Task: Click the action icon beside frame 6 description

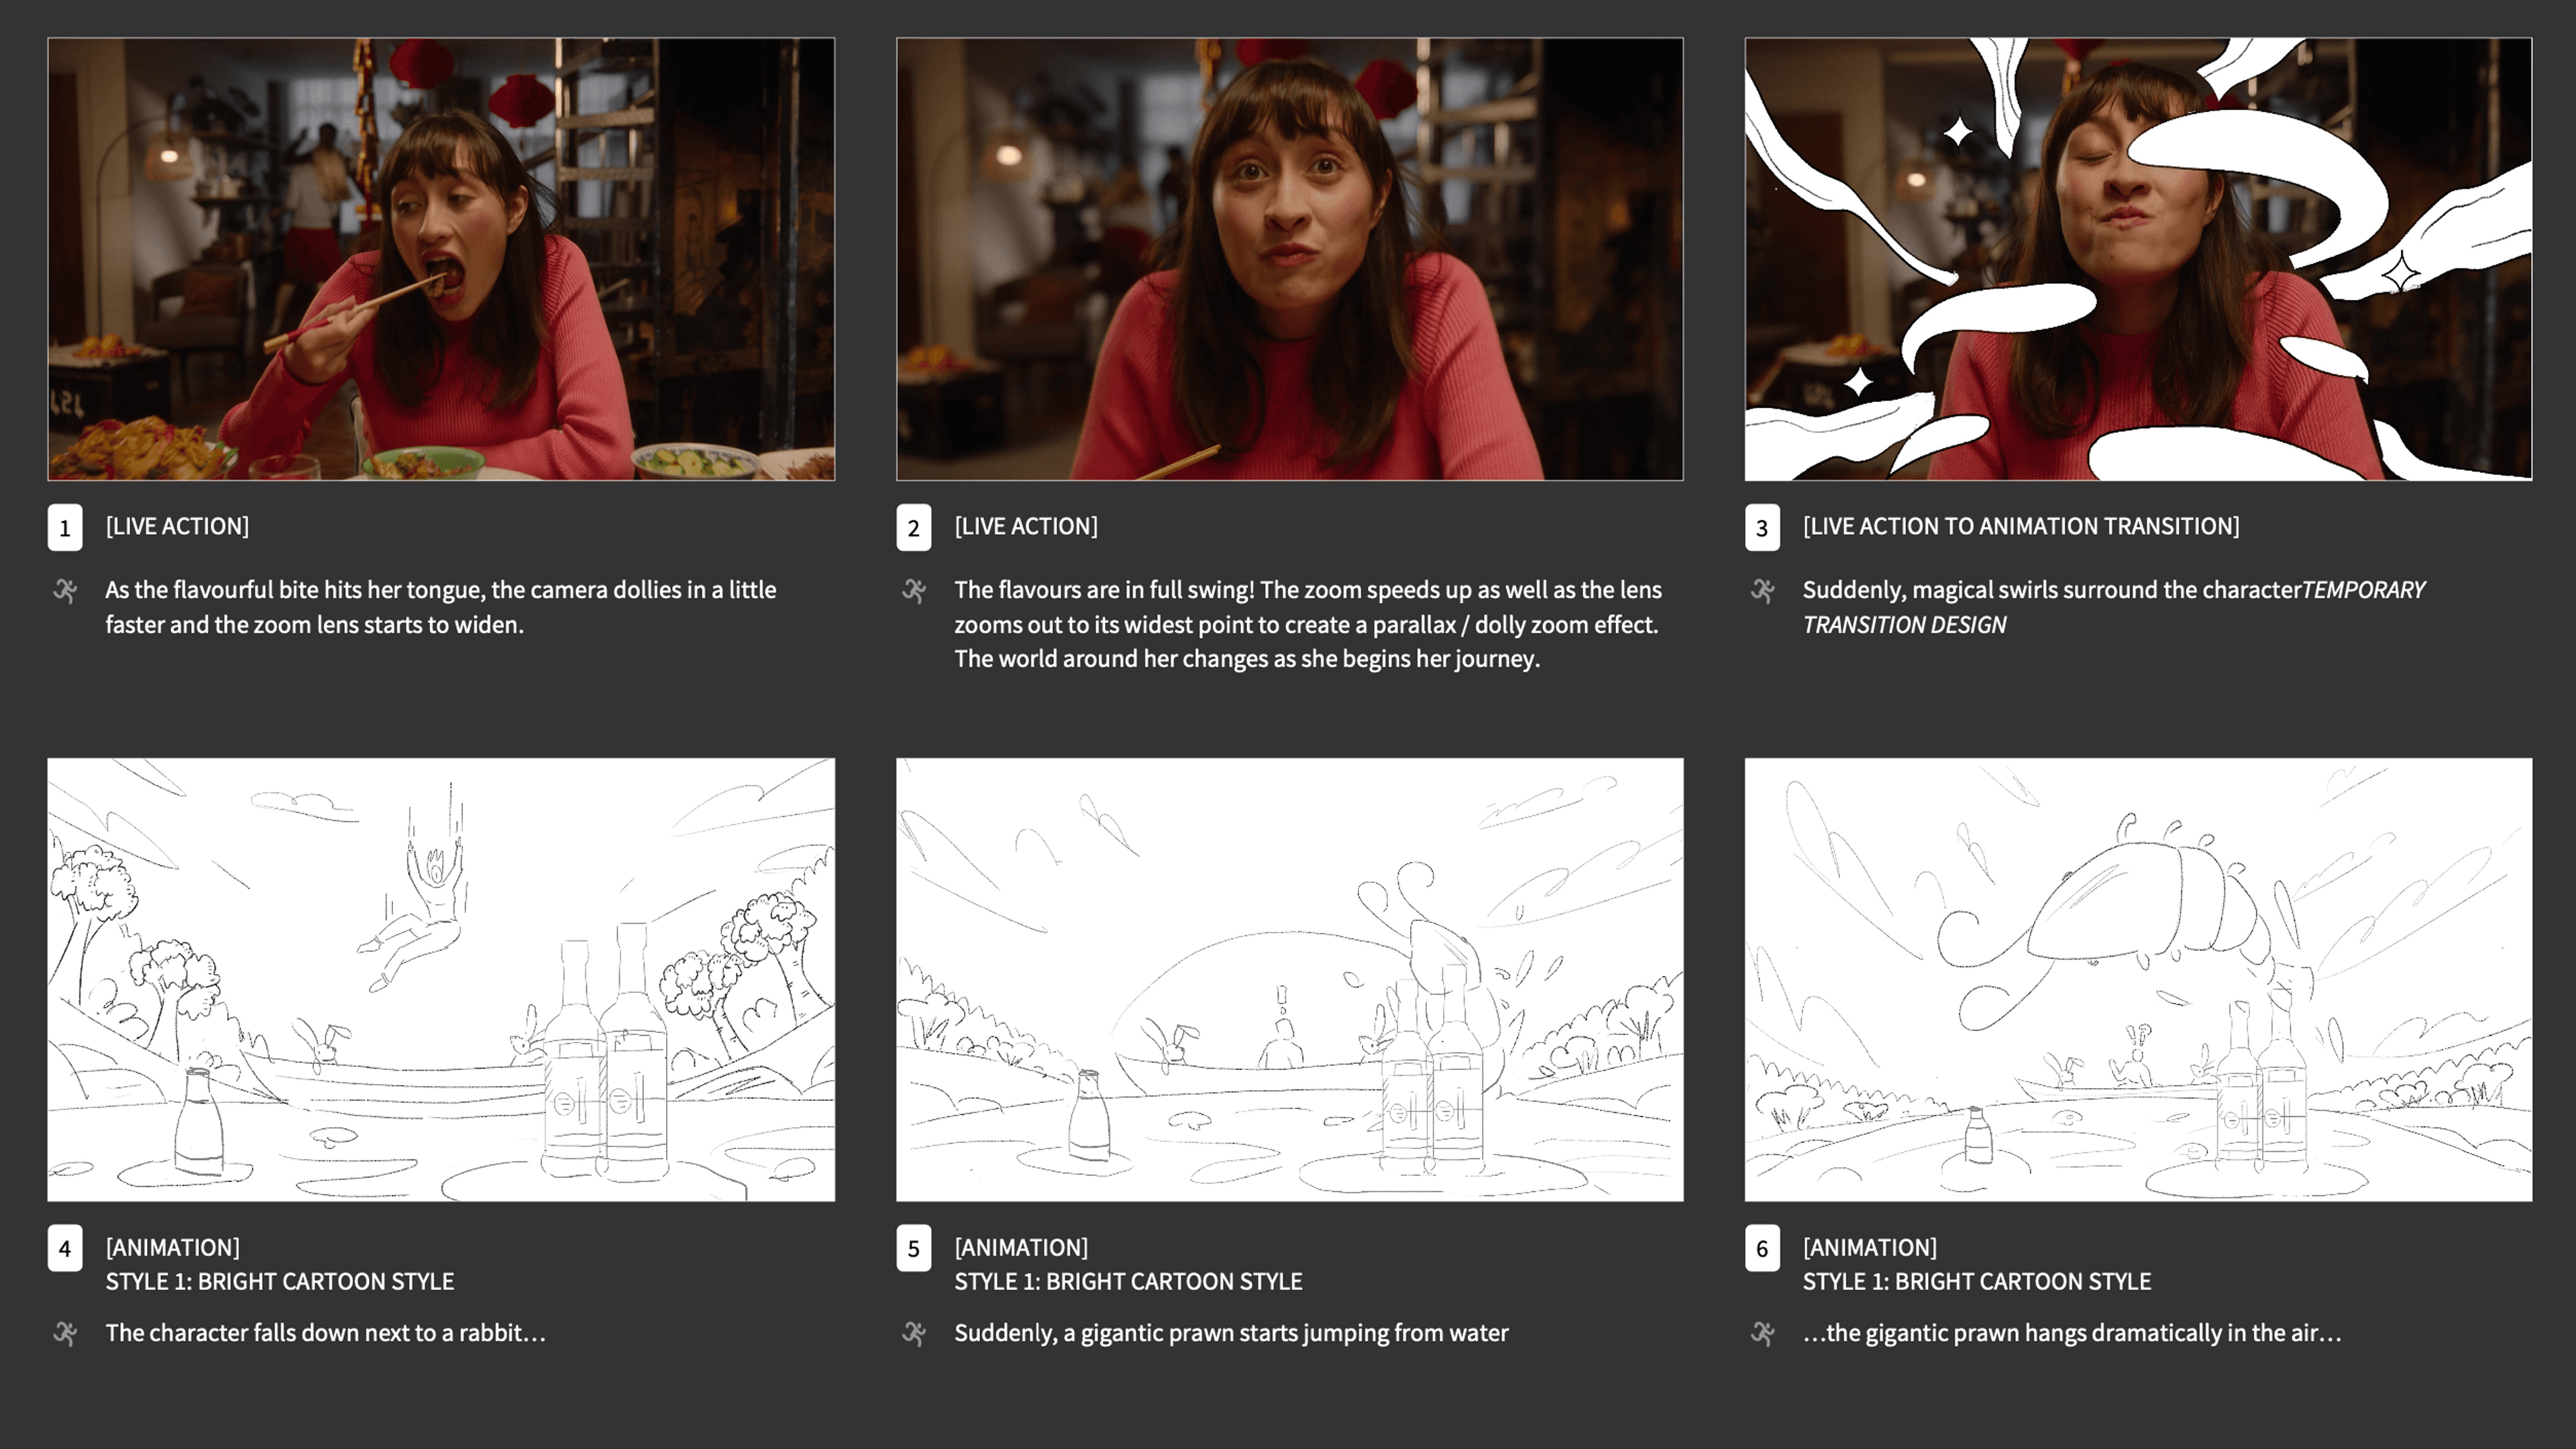Action: (x=1763, y=1333)
